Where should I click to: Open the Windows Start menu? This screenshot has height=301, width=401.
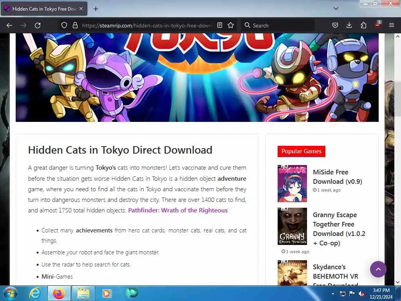11,293
